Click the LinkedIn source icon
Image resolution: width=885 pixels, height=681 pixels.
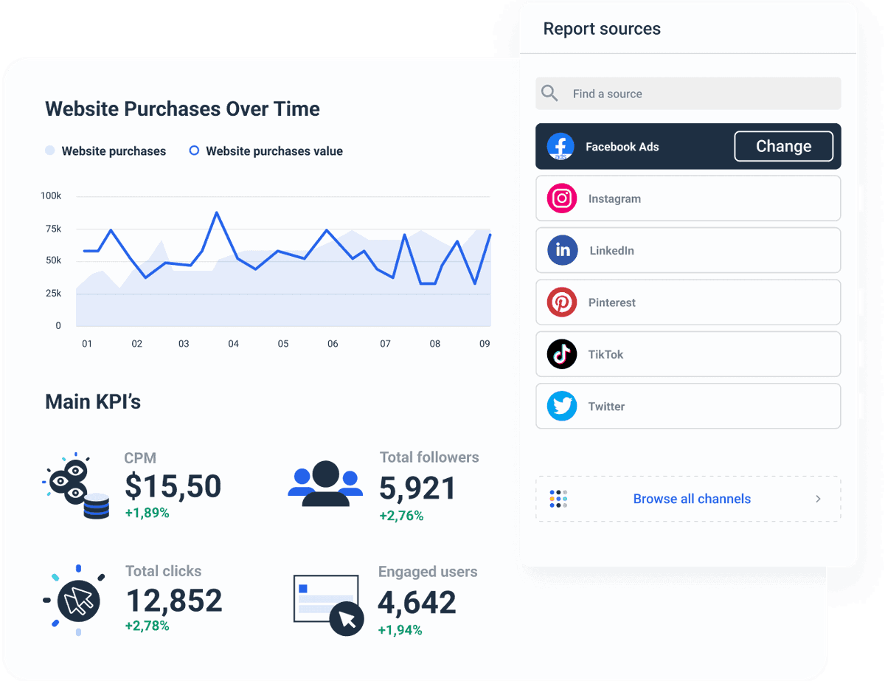pos(562,250)
